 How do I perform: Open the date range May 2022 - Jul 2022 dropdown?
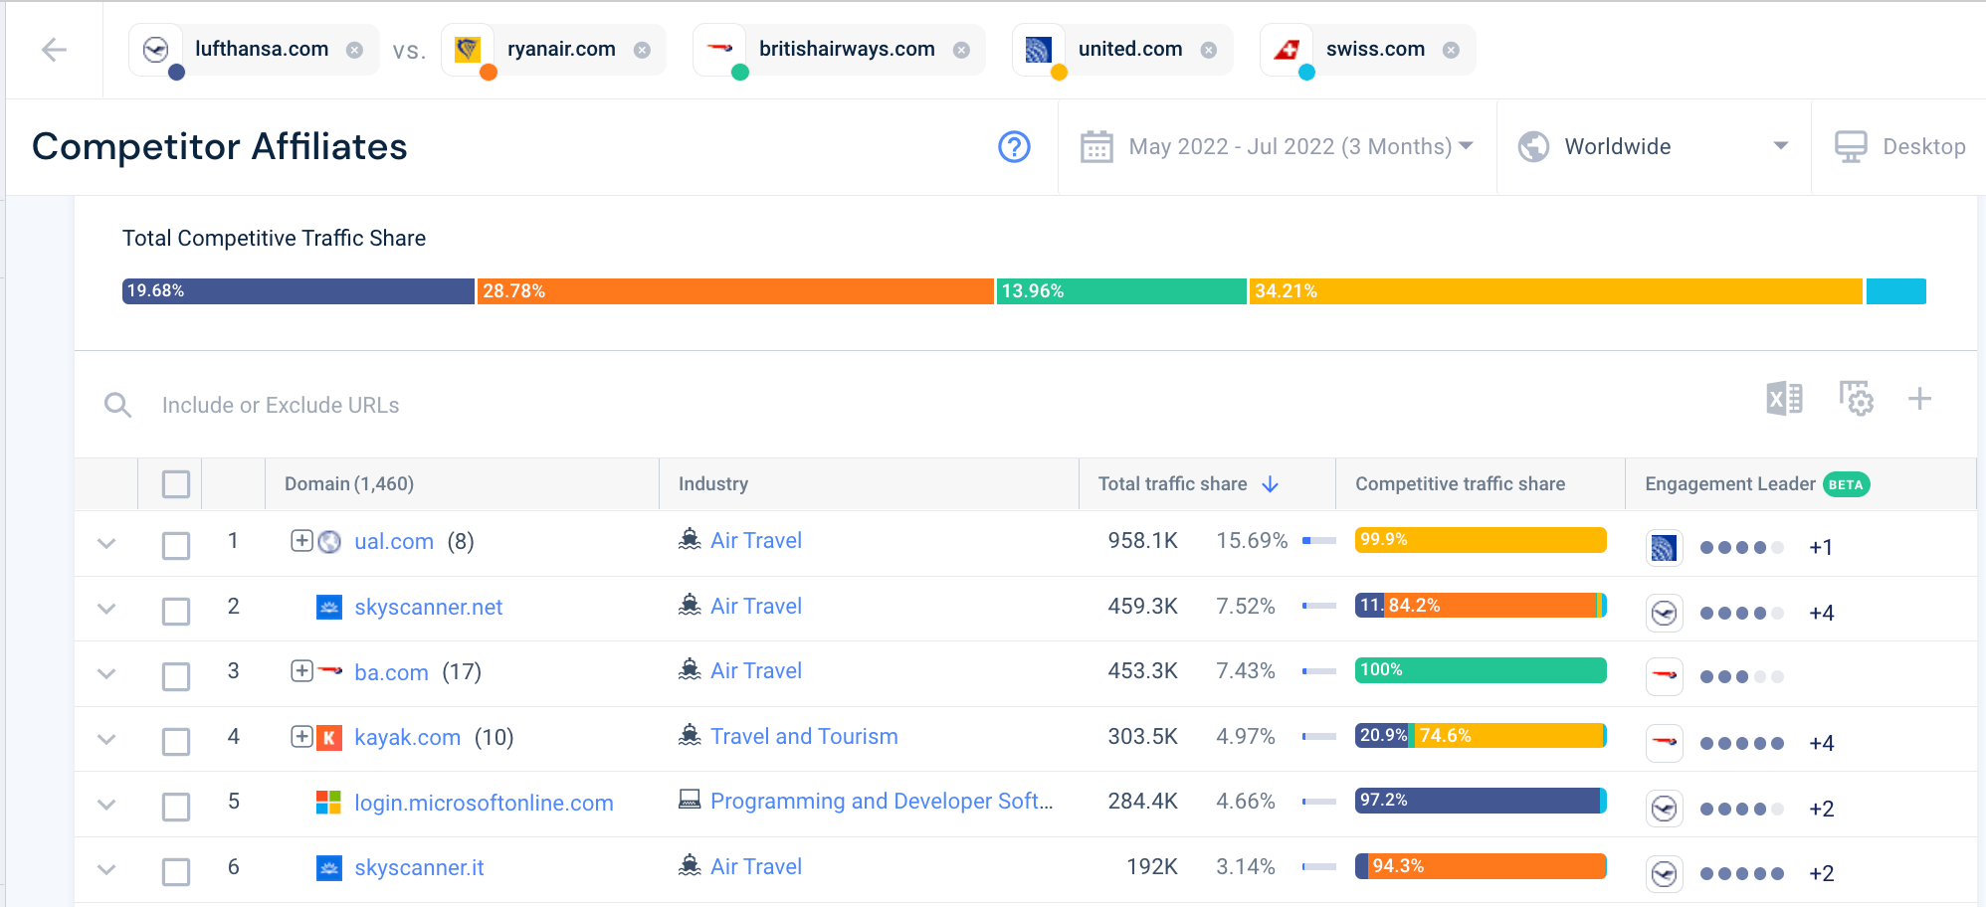pos(1277,146)
